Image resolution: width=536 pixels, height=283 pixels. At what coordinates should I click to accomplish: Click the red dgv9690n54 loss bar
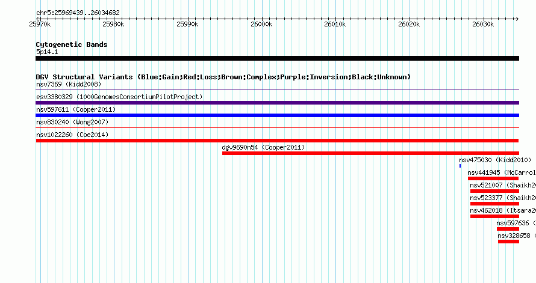pos(370,153)
